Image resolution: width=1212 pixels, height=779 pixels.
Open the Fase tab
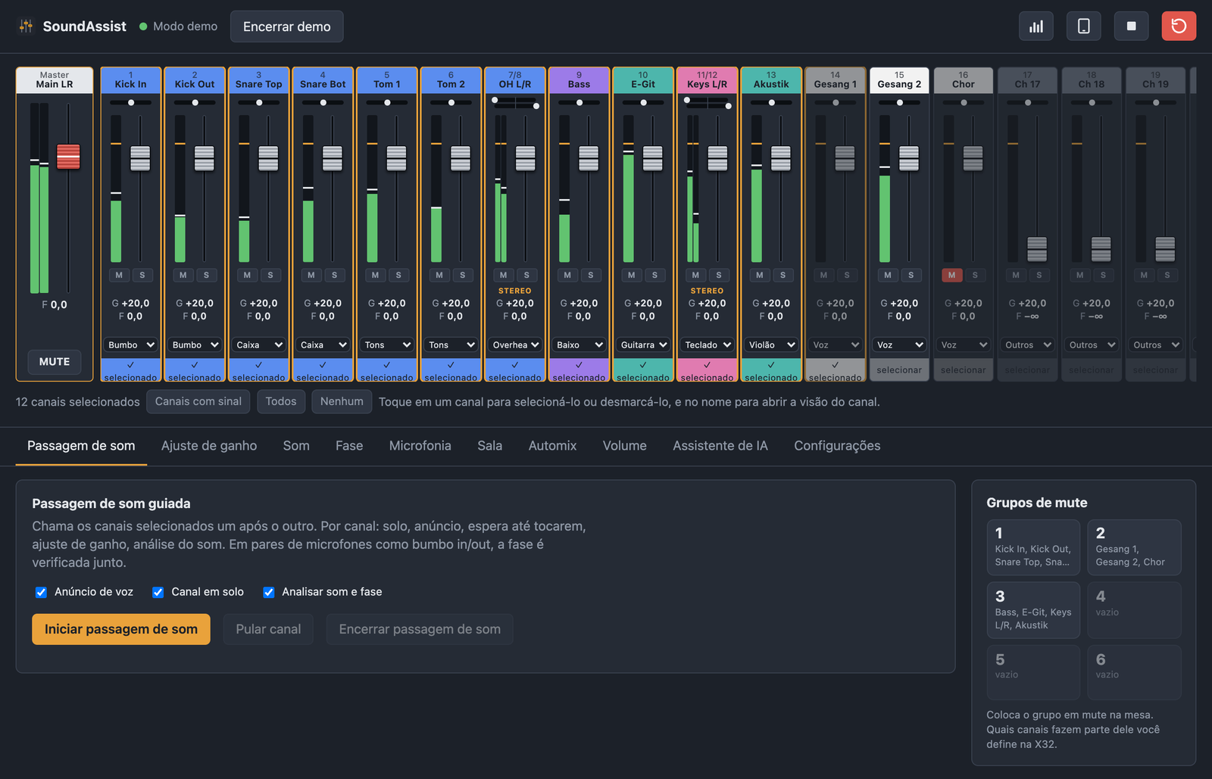pos(349,446)
